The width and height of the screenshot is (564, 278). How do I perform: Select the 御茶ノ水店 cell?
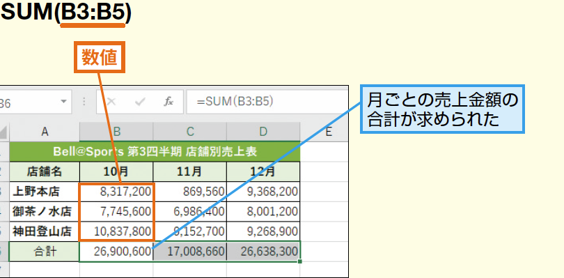tap(45, 212)
